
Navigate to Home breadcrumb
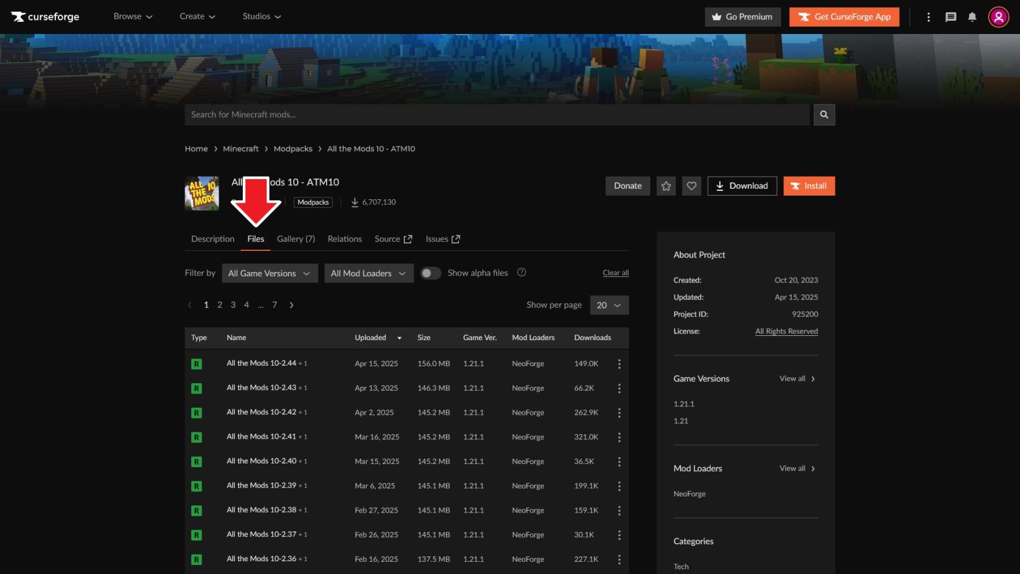196,149
